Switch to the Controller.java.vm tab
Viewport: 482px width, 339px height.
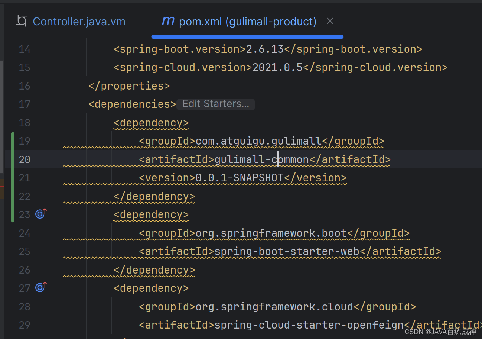(79, 22)
